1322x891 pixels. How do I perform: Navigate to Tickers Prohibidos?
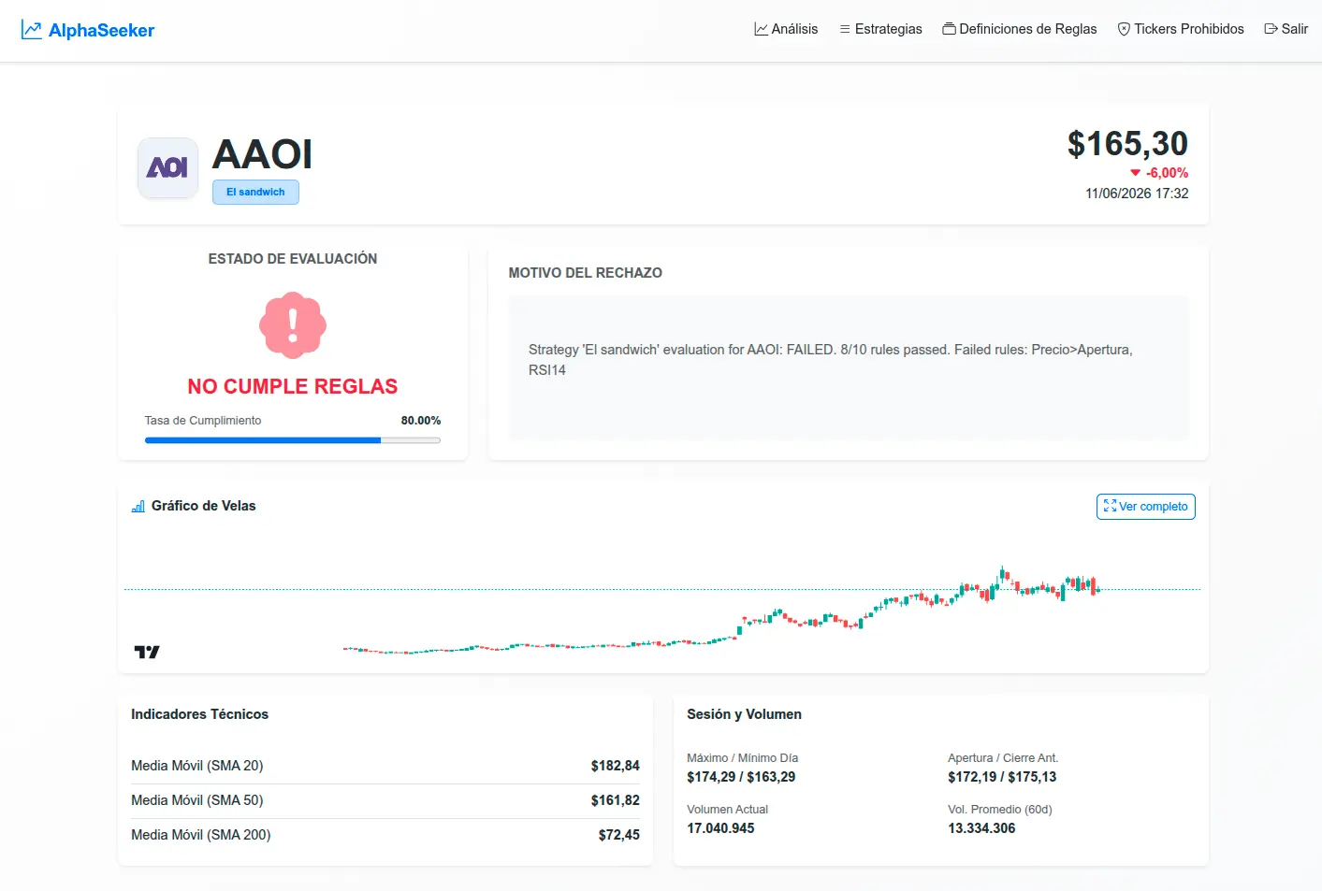[x=1181, y=29]
